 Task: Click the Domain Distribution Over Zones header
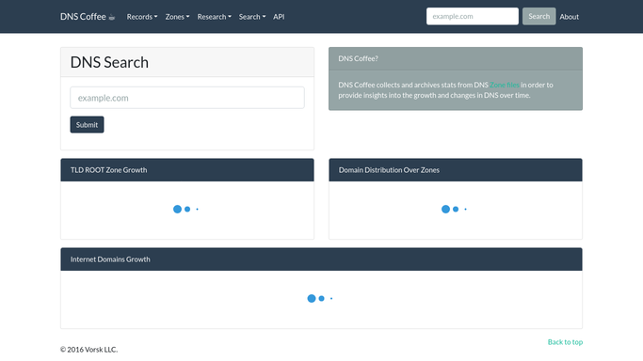click(x=456, y=170)
